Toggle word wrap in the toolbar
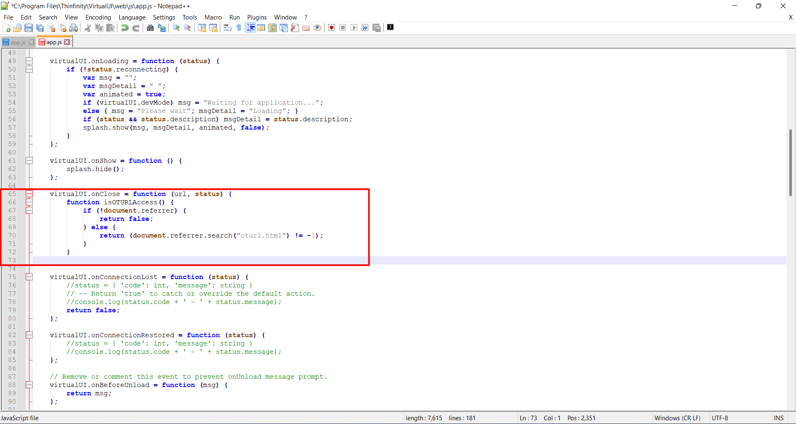 [227, 28]
